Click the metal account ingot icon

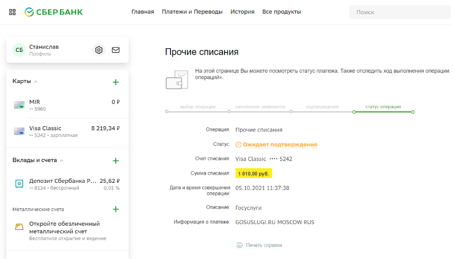[19, 227]
